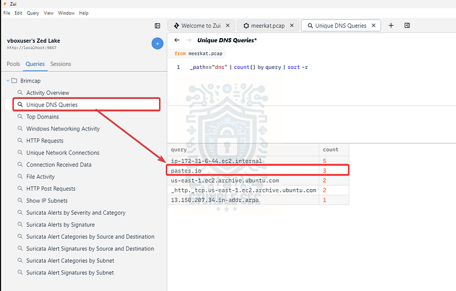Click the Brimcap folder icon
The height and width of the screenshot is (291, 456).
pyautogui.click(x=14, y=80)
